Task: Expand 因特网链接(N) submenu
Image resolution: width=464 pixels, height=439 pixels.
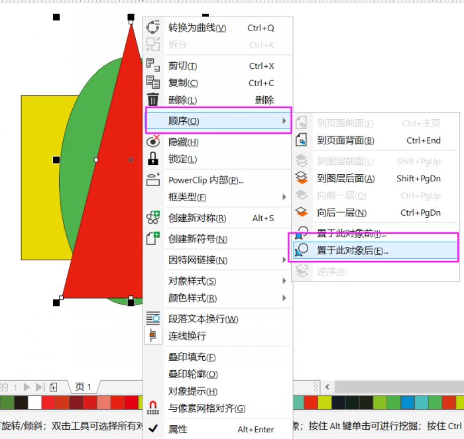Action: [x=218, y=260]
